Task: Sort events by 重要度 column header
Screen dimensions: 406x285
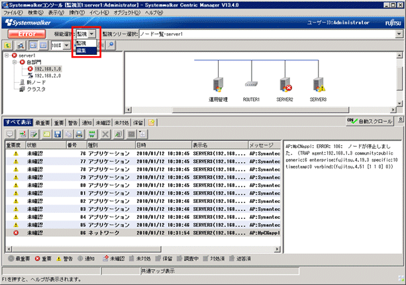Action: [15, 145]
